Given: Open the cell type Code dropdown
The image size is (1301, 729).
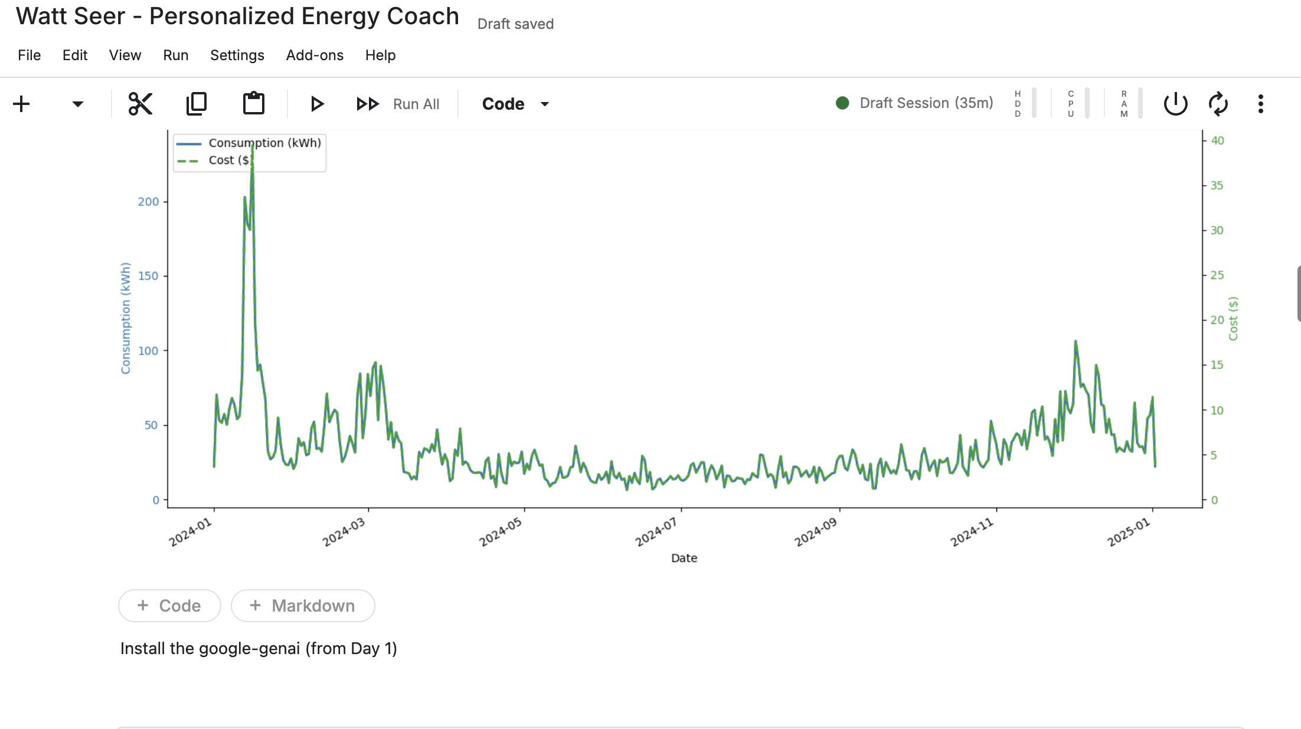Looking at the screenshot, I should (515, 103).
